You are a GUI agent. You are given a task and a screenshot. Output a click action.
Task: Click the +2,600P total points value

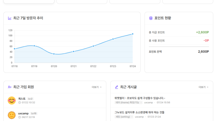202,32
